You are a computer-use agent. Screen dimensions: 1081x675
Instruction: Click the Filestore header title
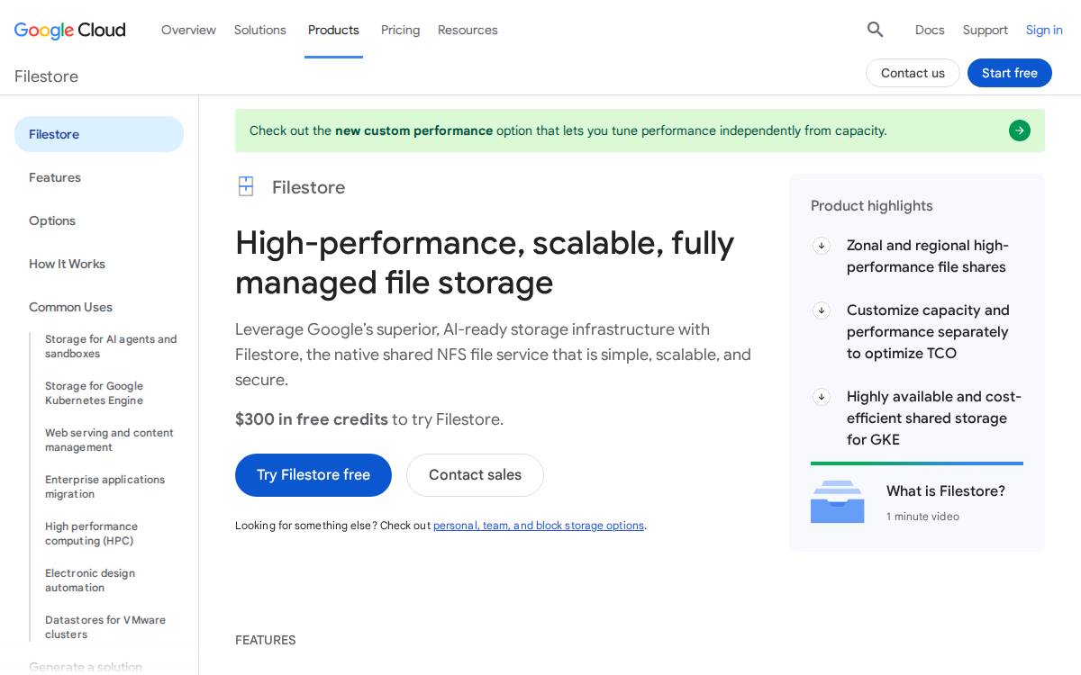[46, 76]
